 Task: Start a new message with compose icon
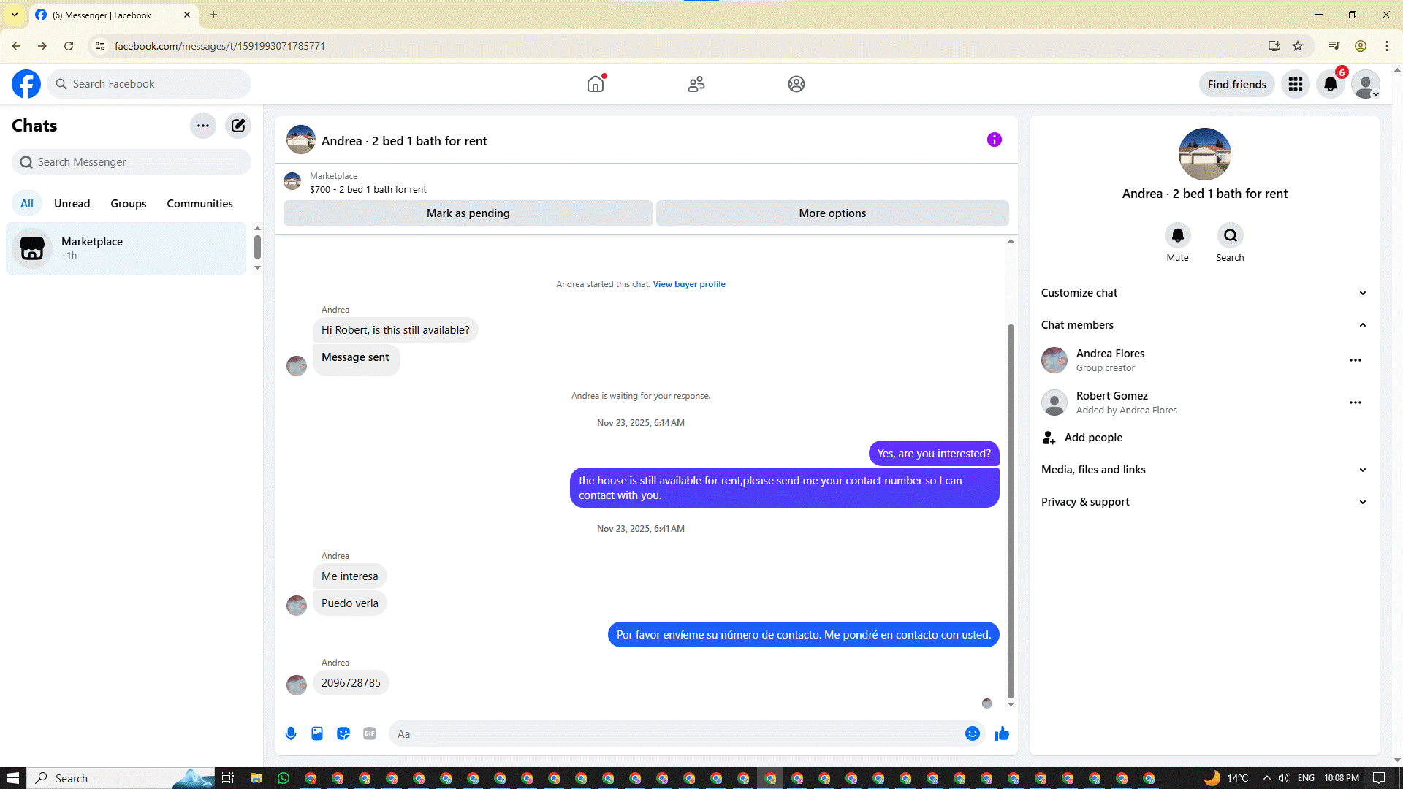point(238,126)
